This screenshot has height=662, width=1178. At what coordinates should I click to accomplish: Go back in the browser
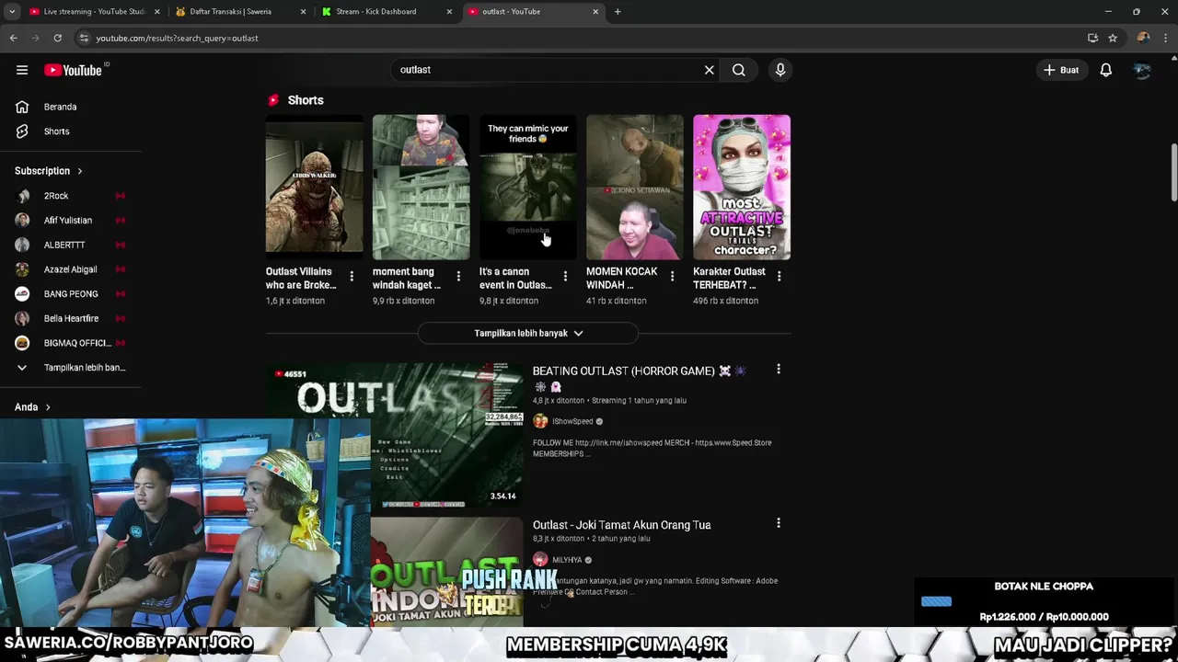[x=13, y=38]
